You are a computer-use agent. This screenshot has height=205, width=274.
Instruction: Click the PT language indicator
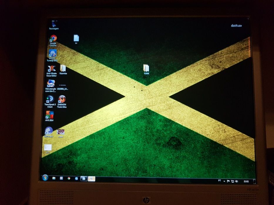(219, 181)
